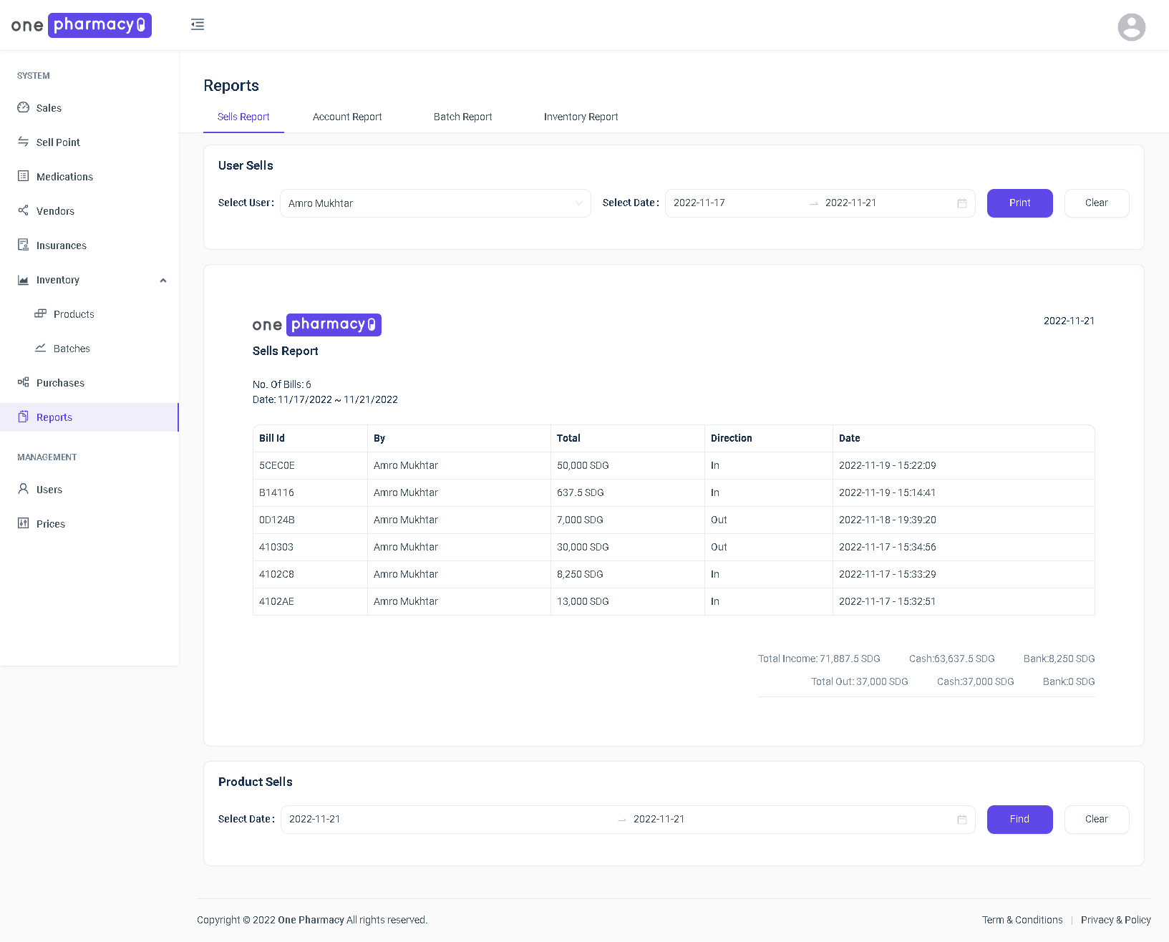Viewport: 1169px width, 942px height.
Task: Open the Privacy & Policy link
Action: point(1115,920)
